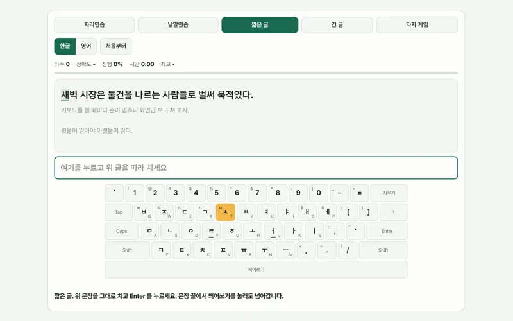The height and width of the screenshot is (321, 513).
Task: Switch to the 낱말연습 tab
Action: [x=178, y=25]
